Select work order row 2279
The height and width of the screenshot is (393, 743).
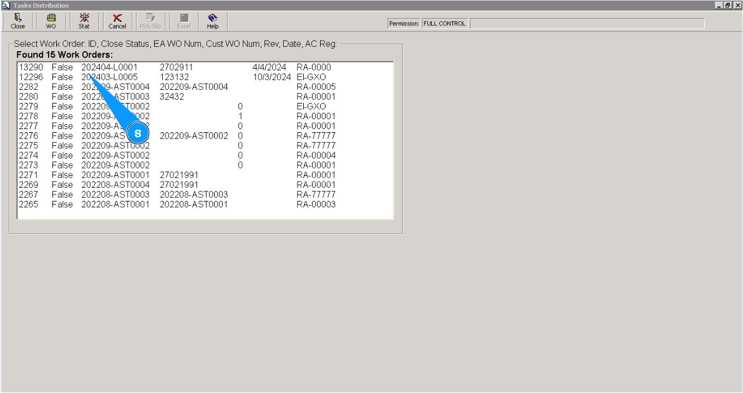coord(205,106)
